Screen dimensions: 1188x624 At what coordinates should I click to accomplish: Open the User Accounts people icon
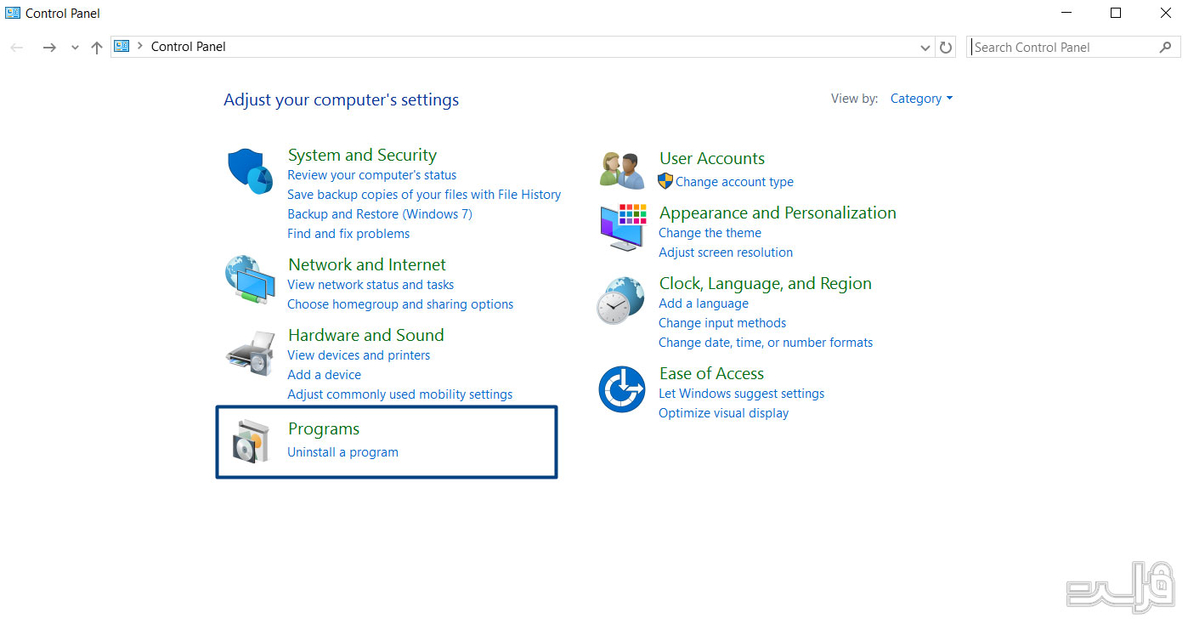coord(622,170)
